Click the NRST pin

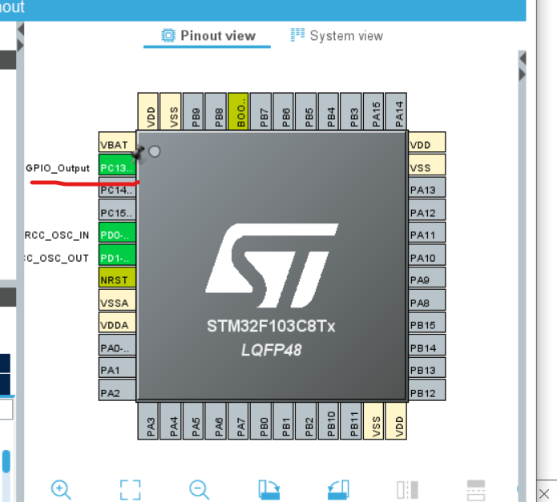117,278
